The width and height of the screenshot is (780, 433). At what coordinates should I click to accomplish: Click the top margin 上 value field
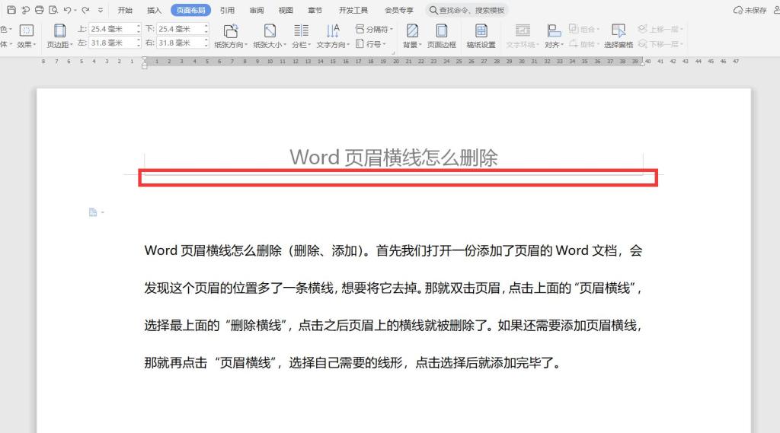(x=112, y=29)
